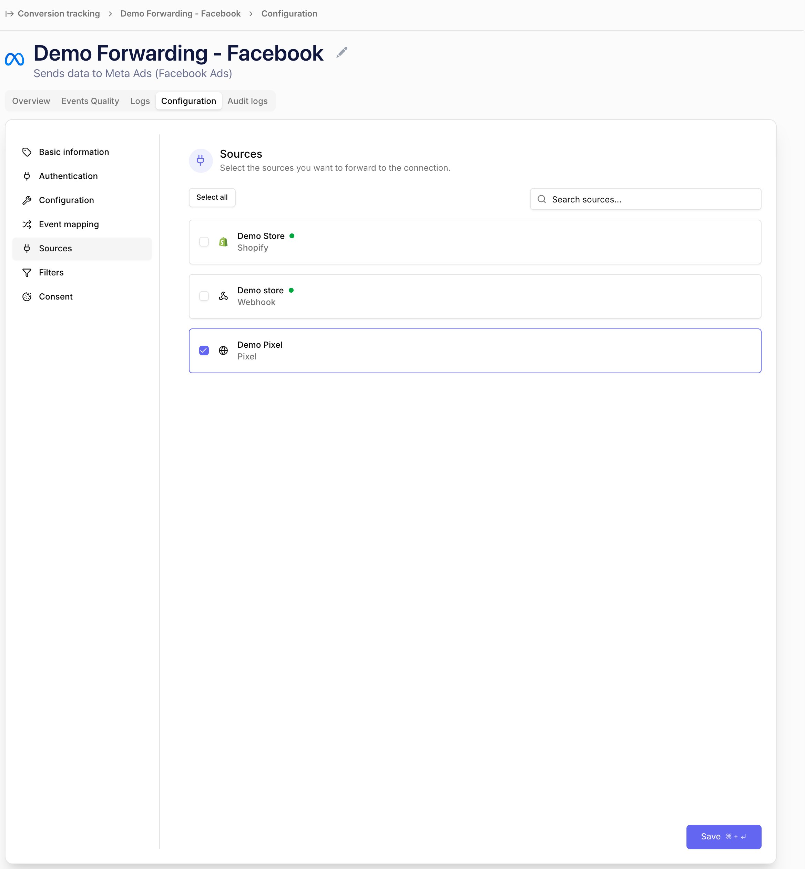Open the Filters section
805x869 pixels.
(82, 272)
